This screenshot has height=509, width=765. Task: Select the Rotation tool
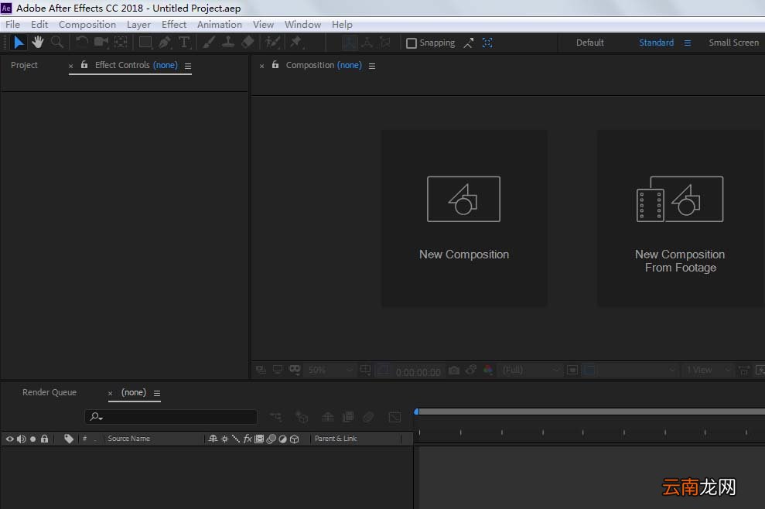[81, 43]
